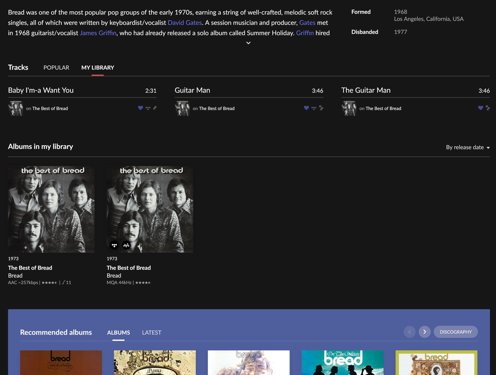Click the Bread artist name under the MQA album
Viewport: 496px width, 375px height.
tap(114, 275)
